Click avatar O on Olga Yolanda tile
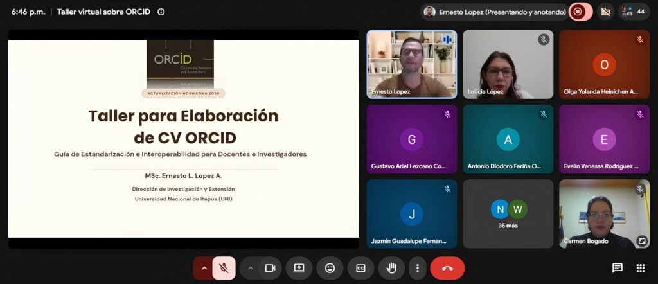Viewport: 658px width, 284px height. (x=604, y=65)
